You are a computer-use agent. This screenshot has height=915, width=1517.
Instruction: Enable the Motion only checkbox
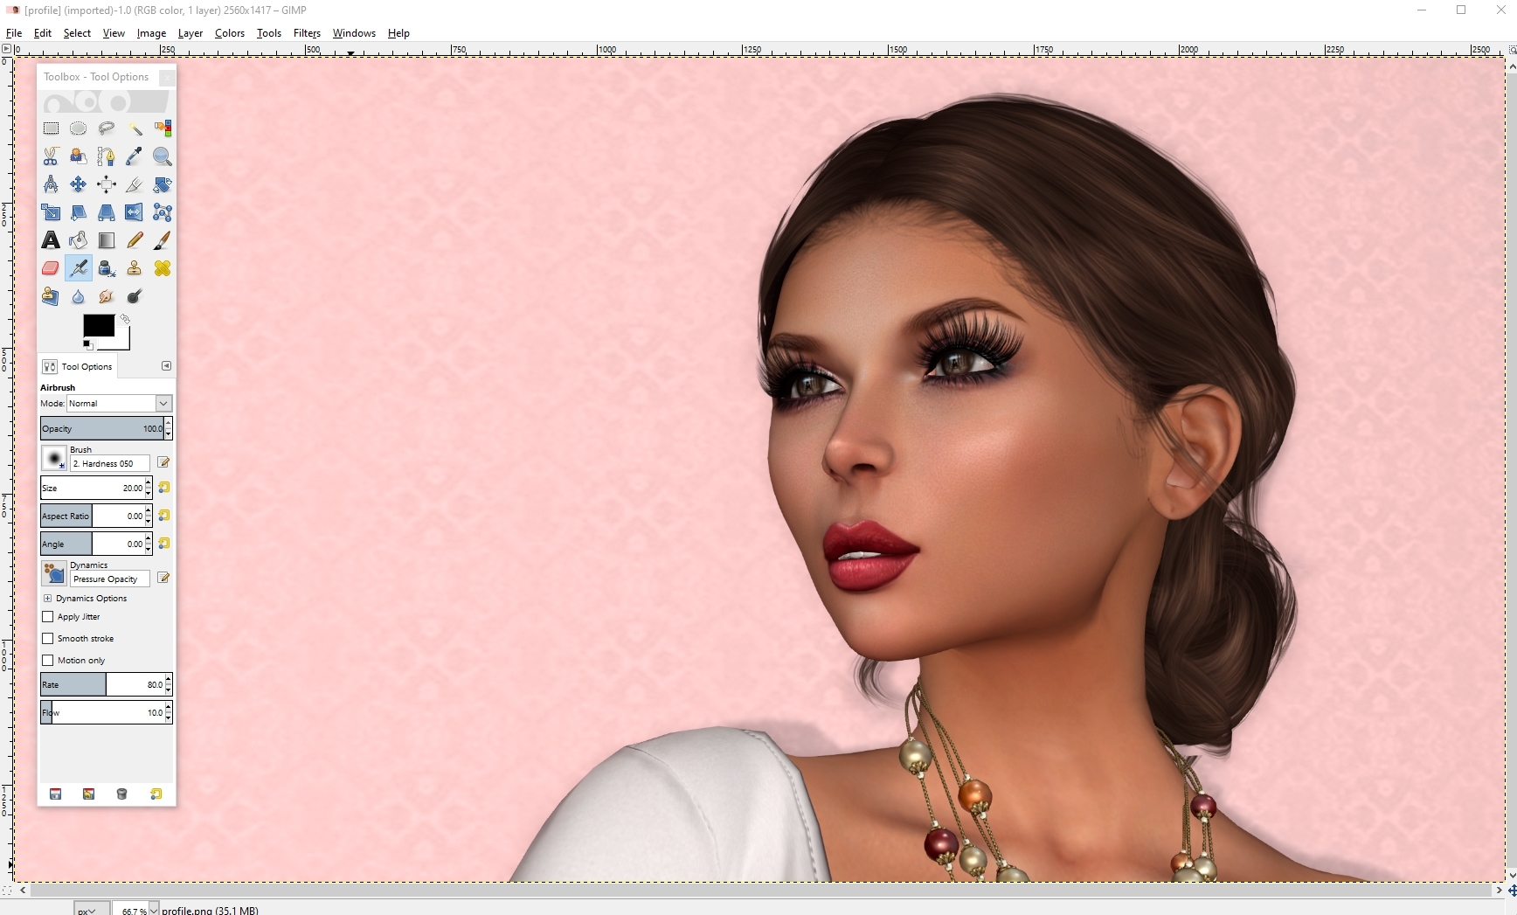click(x=48, y=661)
